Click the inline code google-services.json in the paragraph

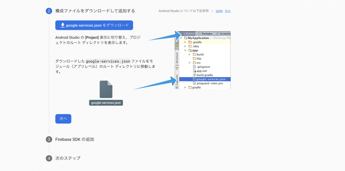point(108,61)
